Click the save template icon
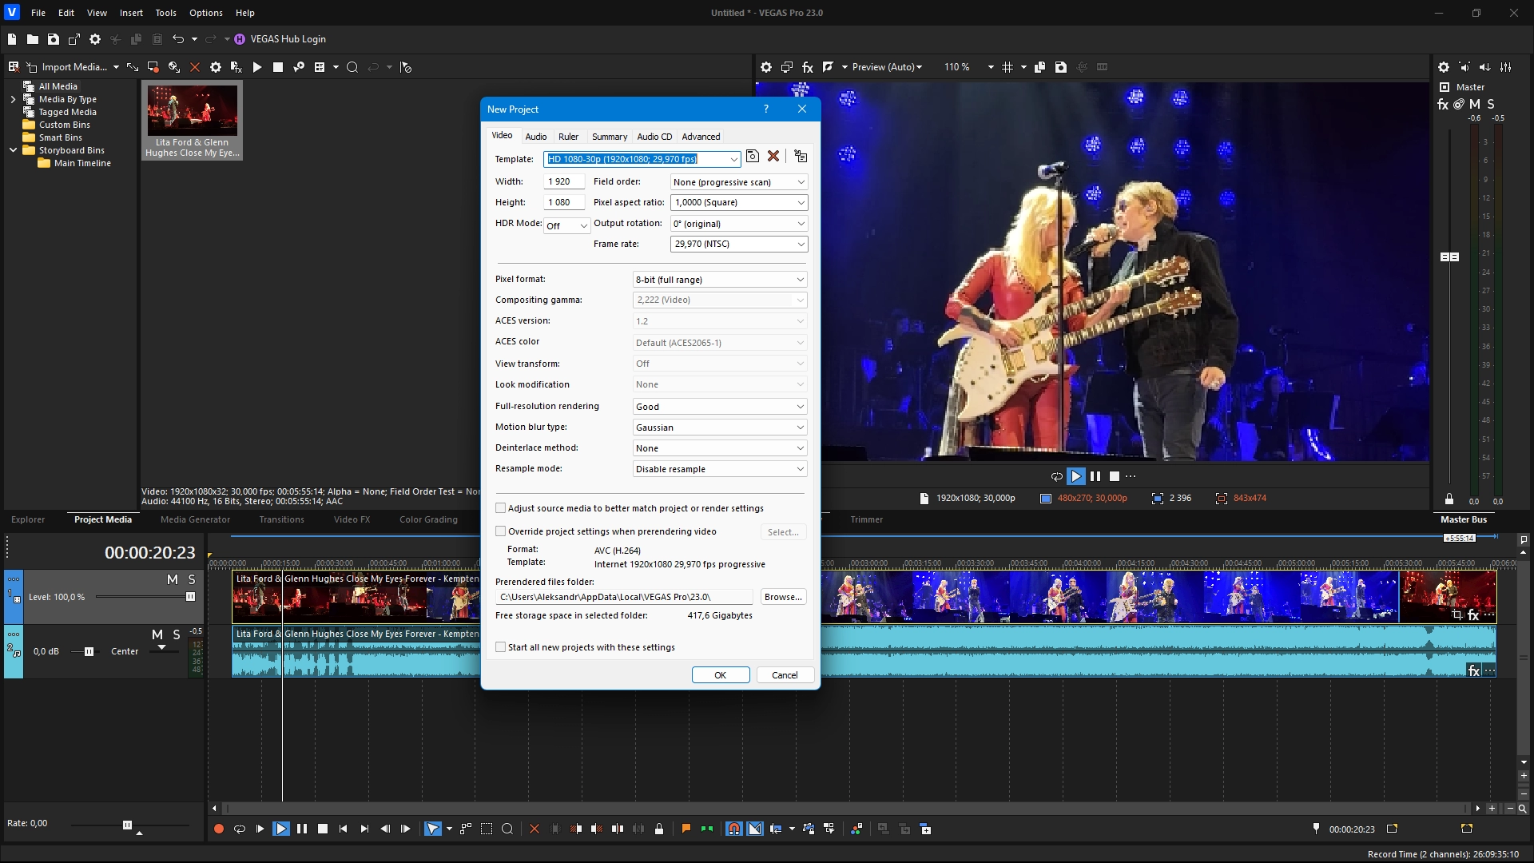This screenshot has height=863, width=1534. (753, 157)
